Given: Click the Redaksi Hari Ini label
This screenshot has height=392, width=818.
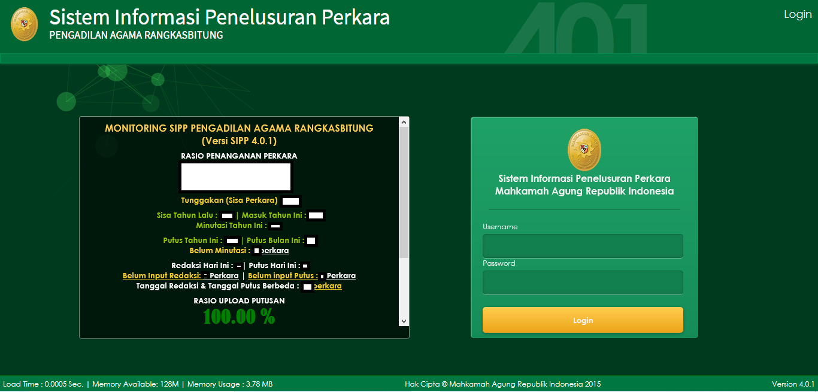Looking at the screenshot, I should pos(202,265).
